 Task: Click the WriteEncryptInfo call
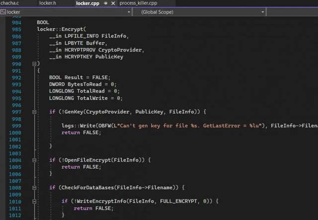click(x=101, y=201)
